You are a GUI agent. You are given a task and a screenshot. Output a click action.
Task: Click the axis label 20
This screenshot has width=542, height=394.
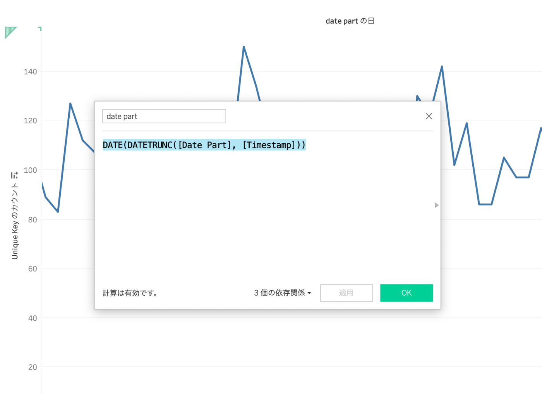coord(33,367)
